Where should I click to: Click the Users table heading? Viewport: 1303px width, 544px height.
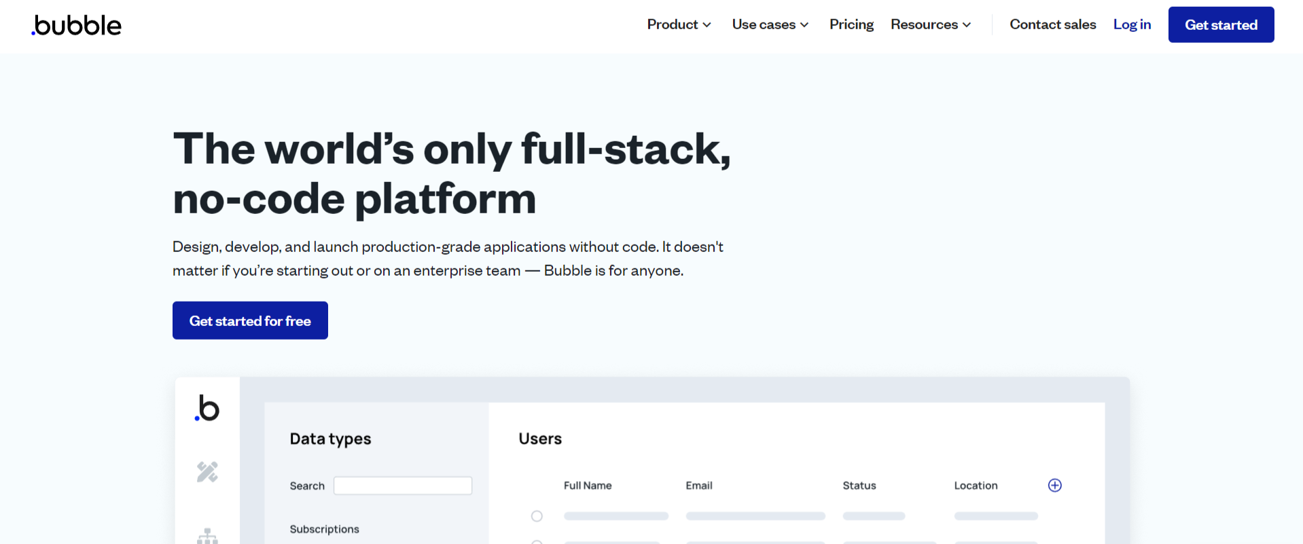(x=540, y=439)
